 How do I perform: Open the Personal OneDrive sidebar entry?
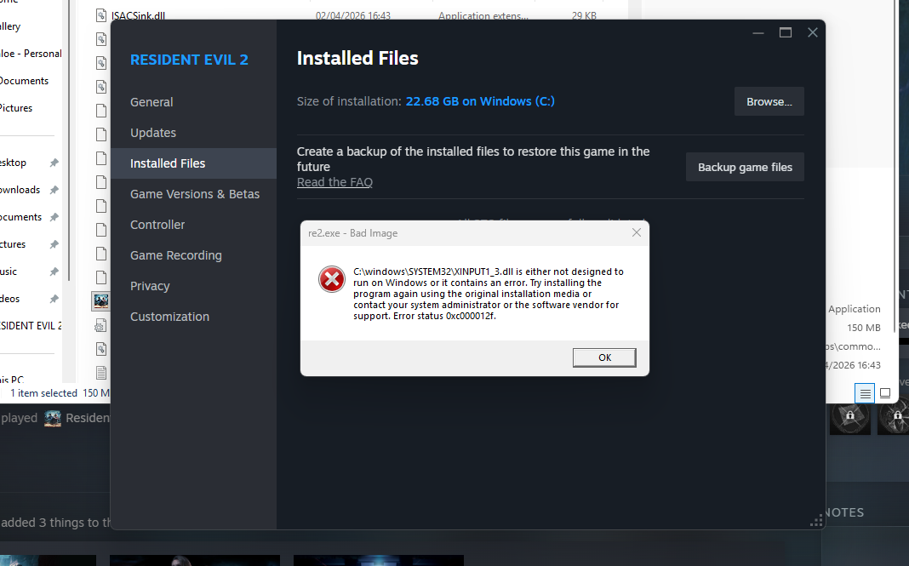[x=31, y=54]
